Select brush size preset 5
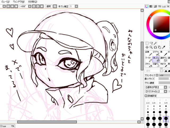 click(x=148, y=107)
